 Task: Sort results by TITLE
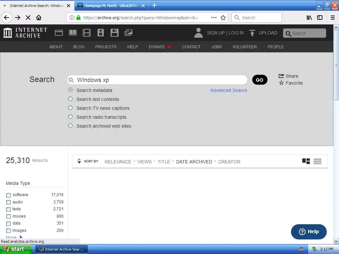click(x=164, y=162)
